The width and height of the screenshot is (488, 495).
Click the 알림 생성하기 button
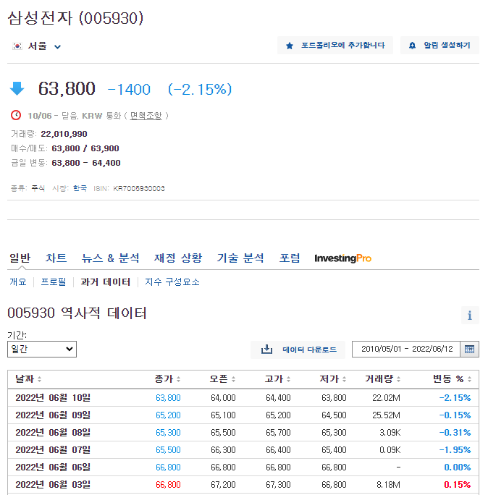[439, 46]
